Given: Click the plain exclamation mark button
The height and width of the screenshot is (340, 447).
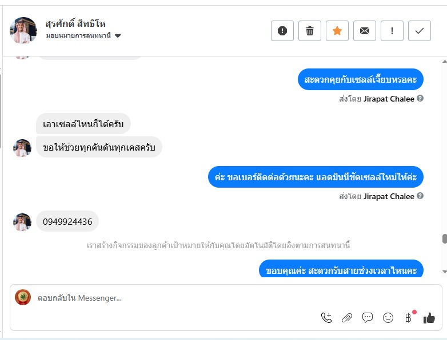Looking at the screenshot, I should click(392, 31).
